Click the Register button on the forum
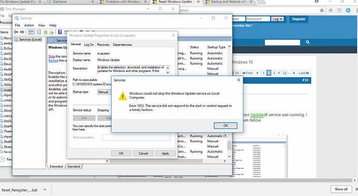358x196 pixels. coord(299,19)
